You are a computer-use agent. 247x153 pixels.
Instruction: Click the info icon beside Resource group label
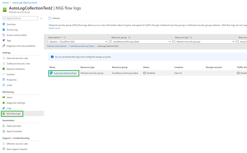pos(129,37)
